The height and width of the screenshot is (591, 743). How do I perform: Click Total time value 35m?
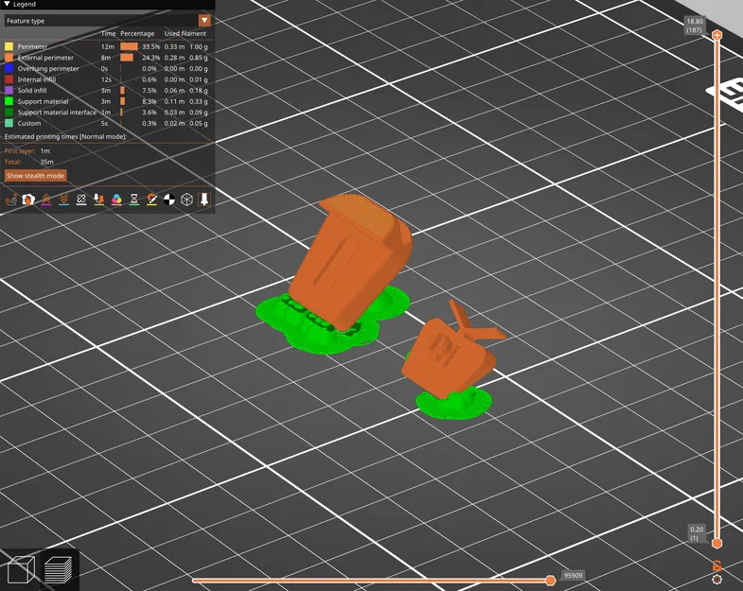click(x=46, y=162)
